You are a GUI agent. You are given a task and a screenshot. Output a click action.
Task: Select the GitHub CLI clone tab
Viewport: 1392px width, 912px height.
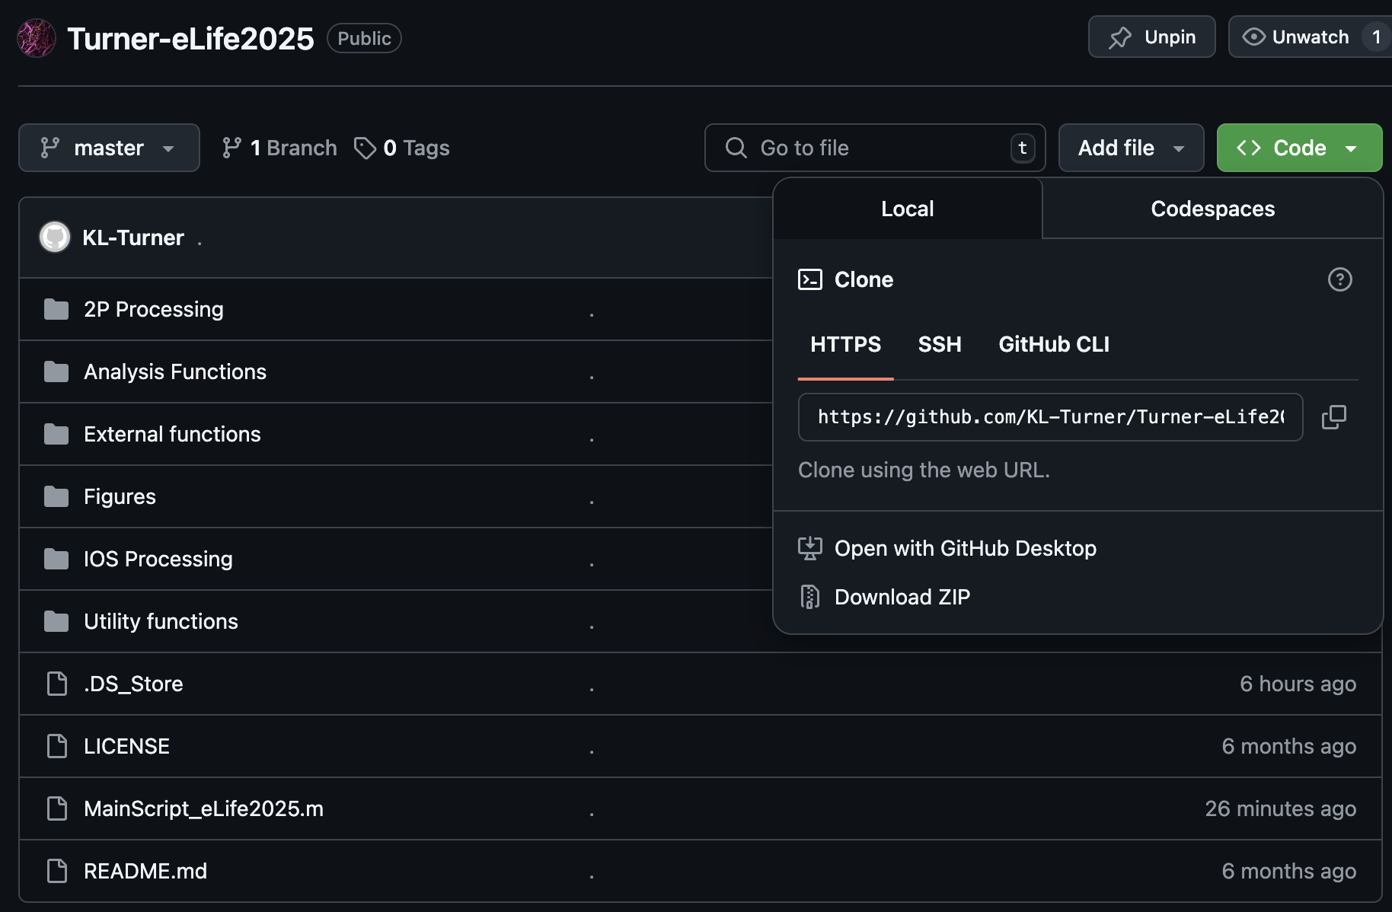[x=1054, y=345]
